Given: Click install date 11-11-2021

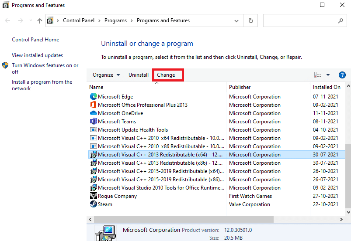Looking at the screenshot, I should (325, 113).
